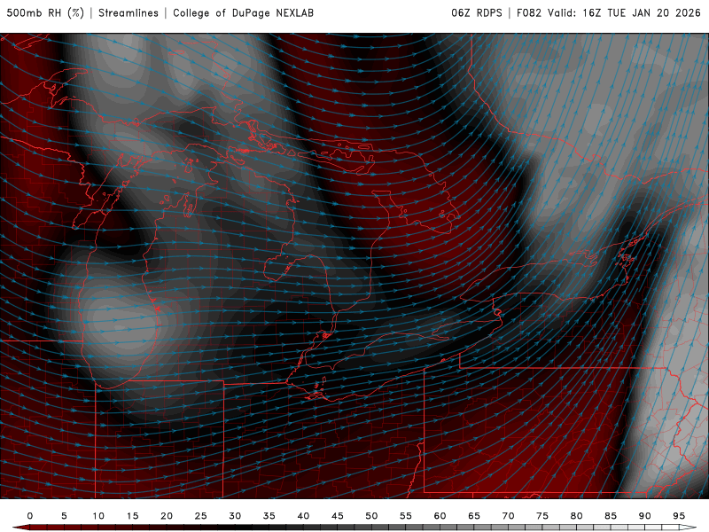Viewport: 709px width, 532px height.
Task: Click the legend value 55
Action: tap(406, 516)
